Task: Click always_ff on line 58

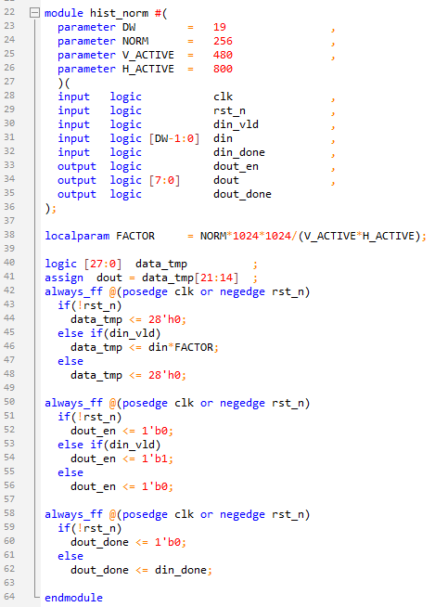Action: point(73,515)
